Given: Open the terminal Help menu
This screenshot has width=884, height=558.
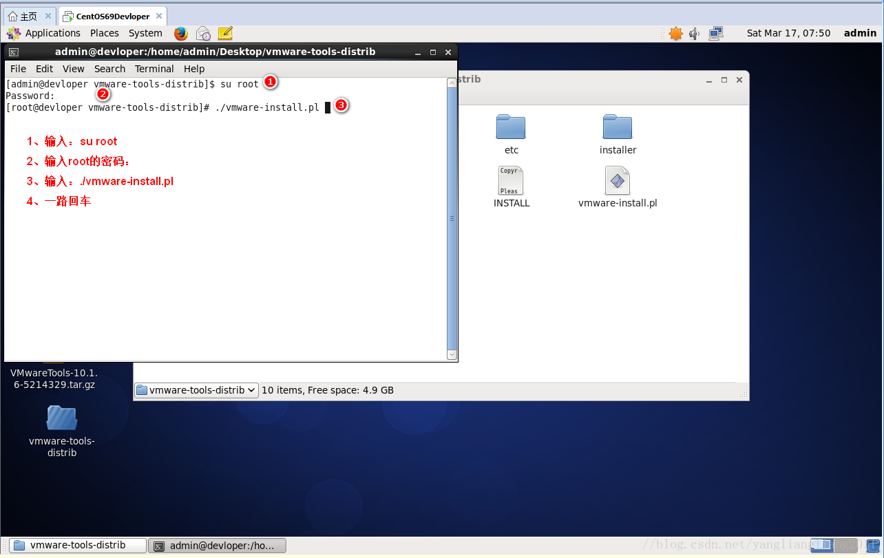Looking at the screenshot, I should tap(194, 69).
